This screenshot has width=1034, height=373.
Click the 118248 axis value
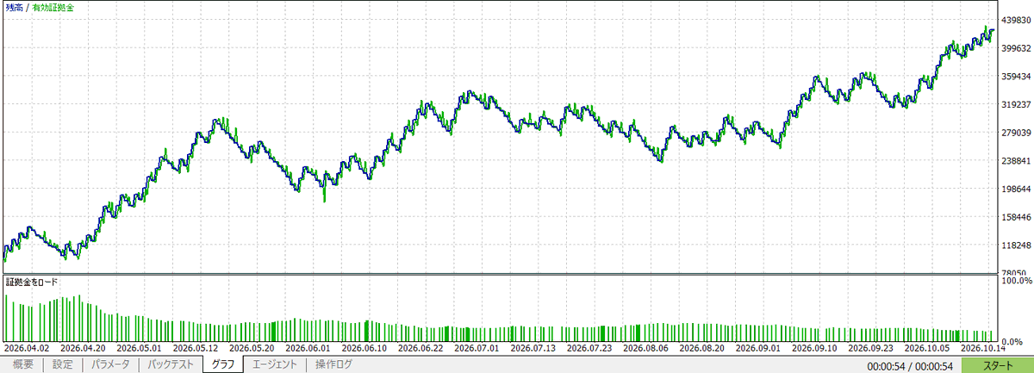coord(1016,246)
